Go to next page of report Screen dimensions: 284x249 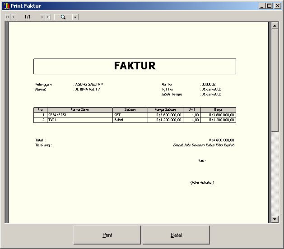tap(42, 17)
